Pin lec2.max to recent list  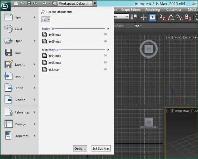[105, 69]
